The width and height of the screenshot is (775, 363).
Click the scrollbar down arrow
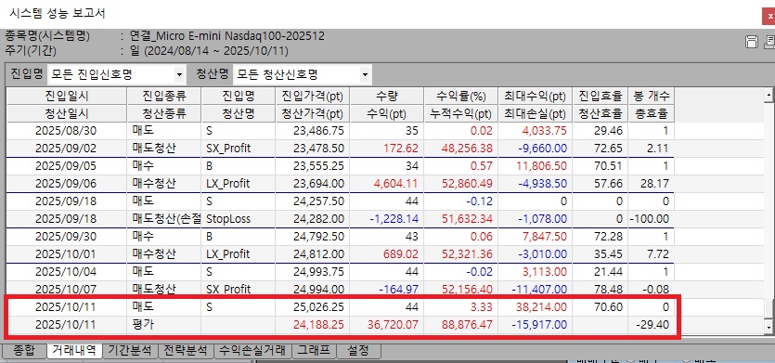click(769, 327)
